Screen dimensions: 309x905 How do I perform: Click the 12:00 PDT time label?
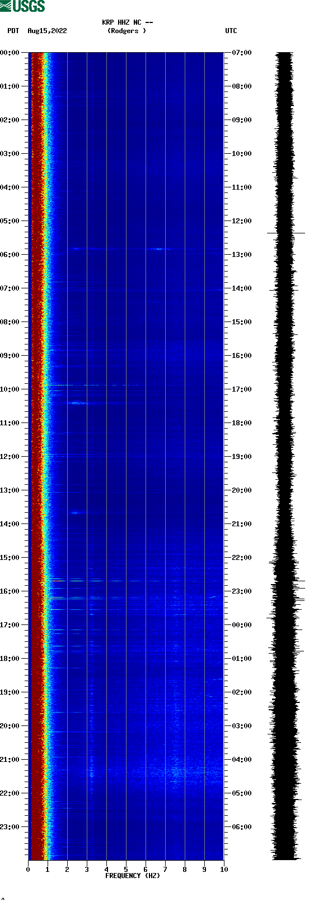[10, 457]
